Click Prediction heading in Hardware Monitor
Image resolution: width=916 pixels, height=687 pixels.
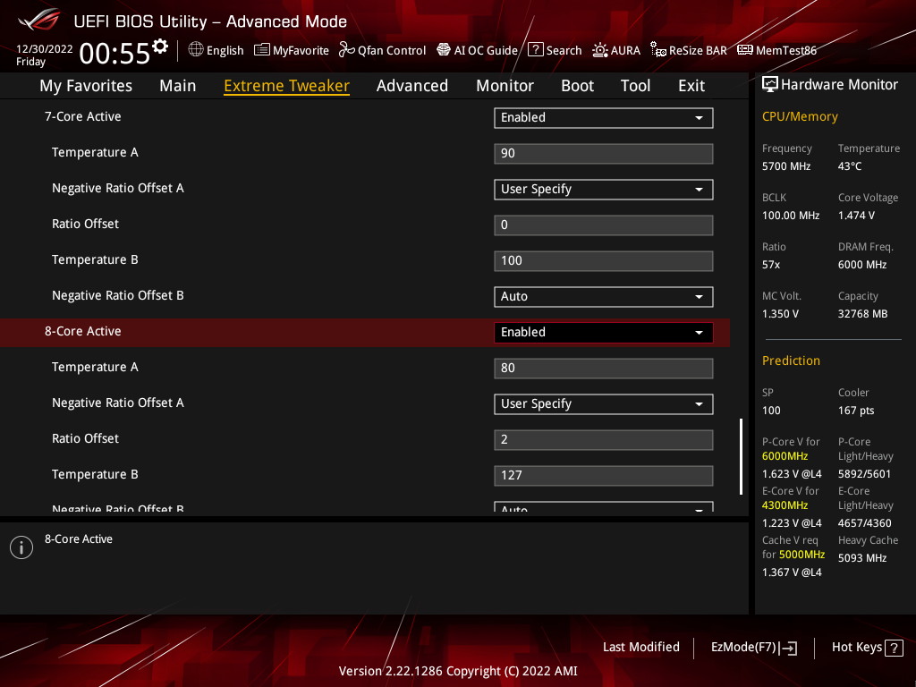(791, 361)
